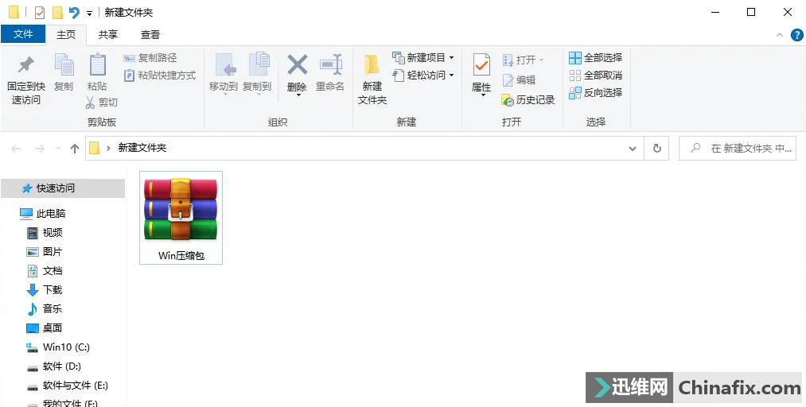
Task: Click the title bar new folder icon
Action: [57, 12]
